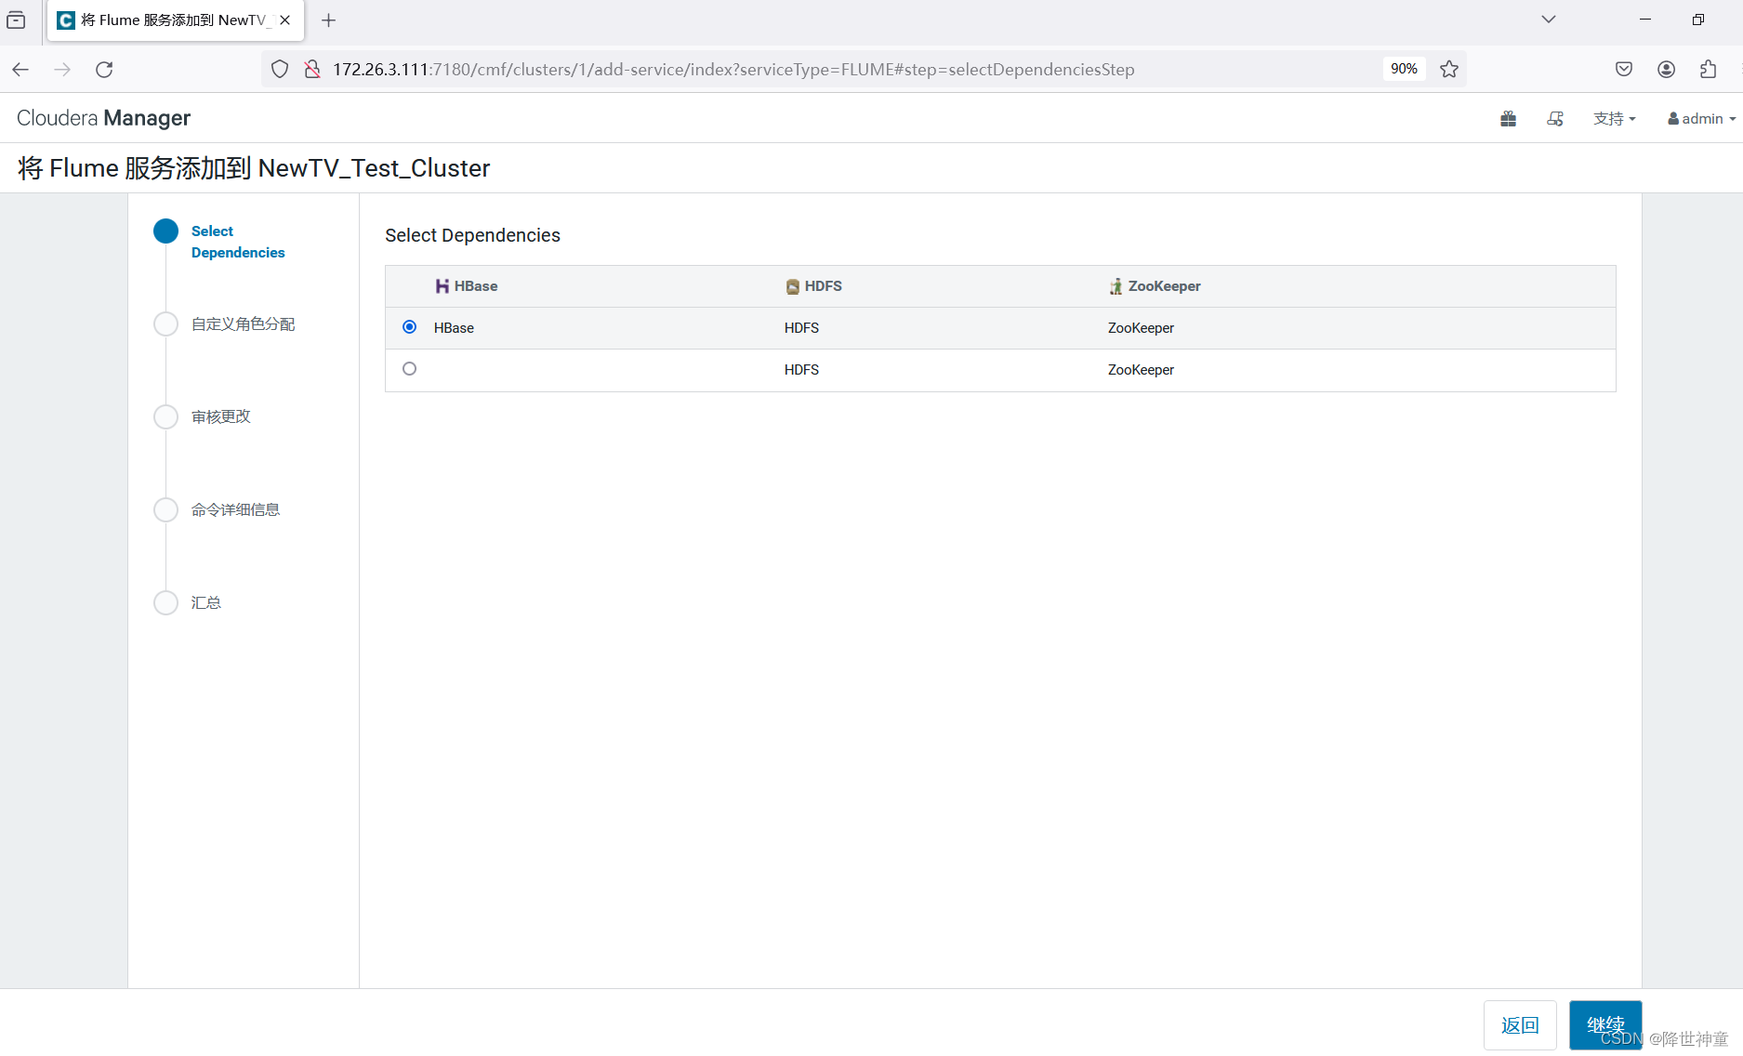Click the 命令详细信息 wizard step
This screenshot has width=1743, height=1056.
[235, 509]
